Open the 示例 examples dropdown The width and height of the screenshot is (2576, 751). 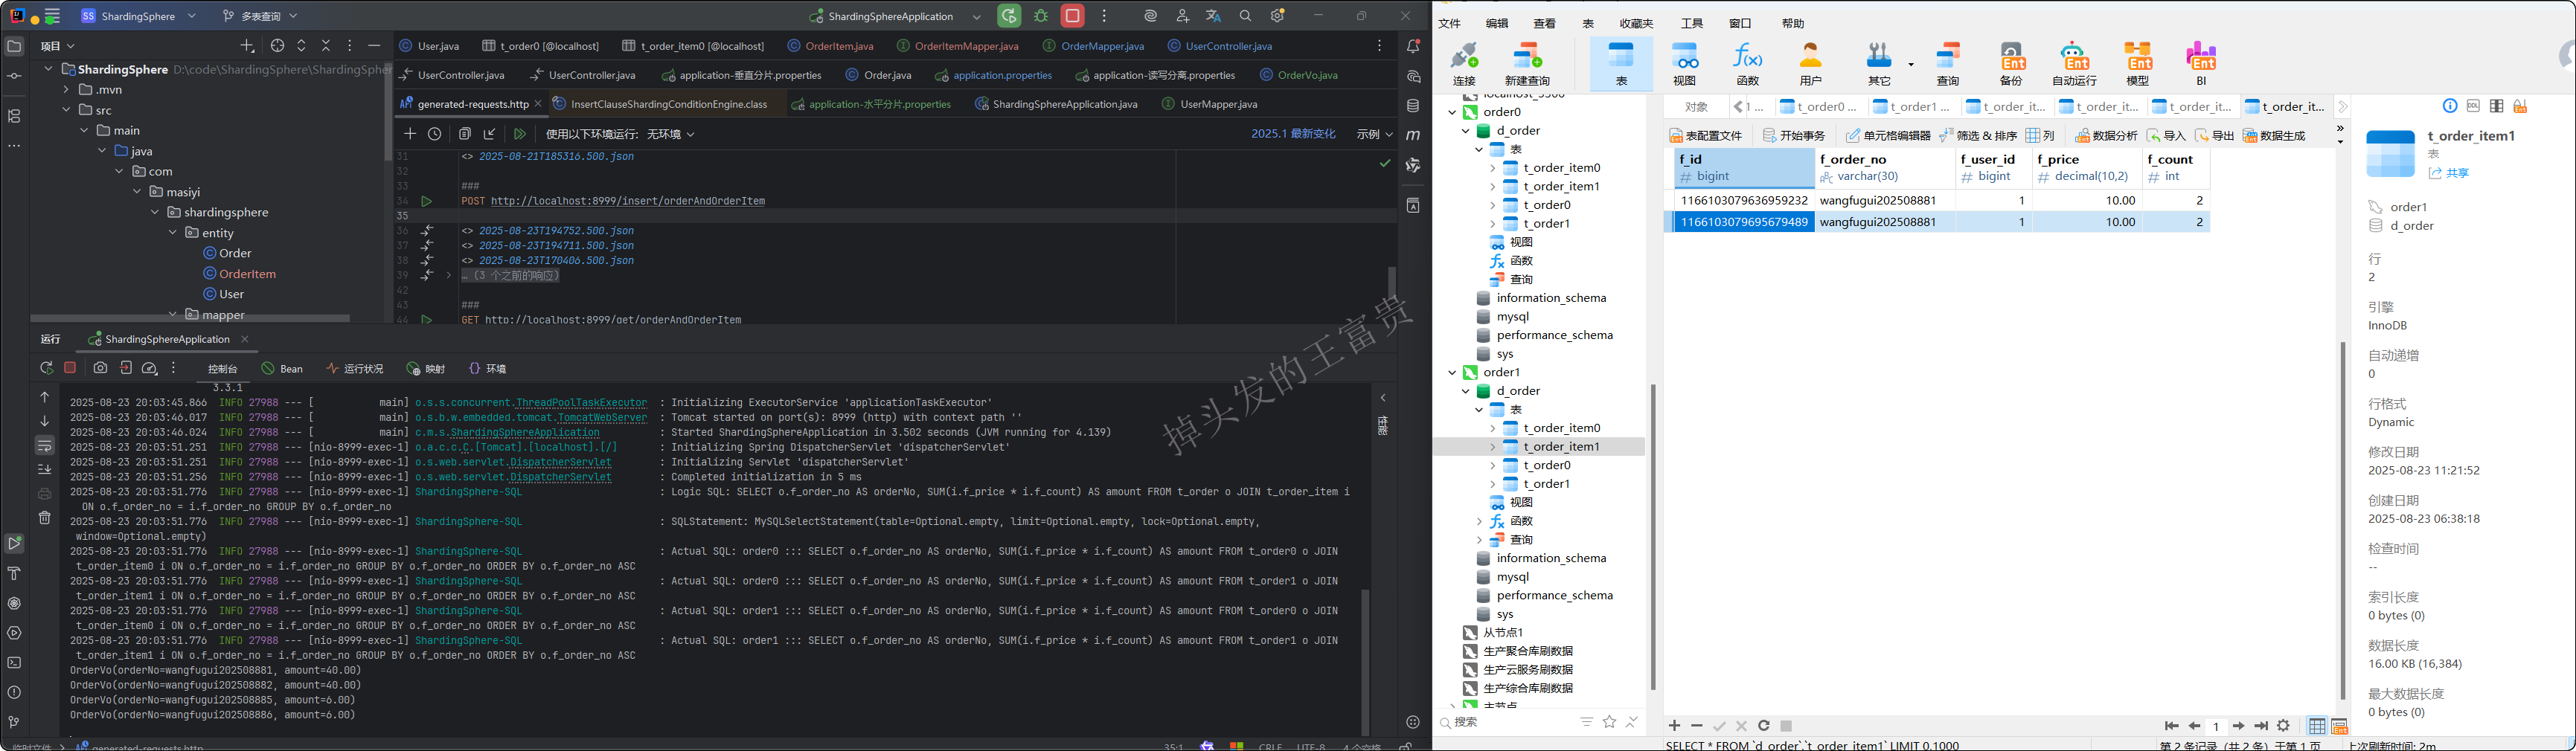coord(1374,134)
